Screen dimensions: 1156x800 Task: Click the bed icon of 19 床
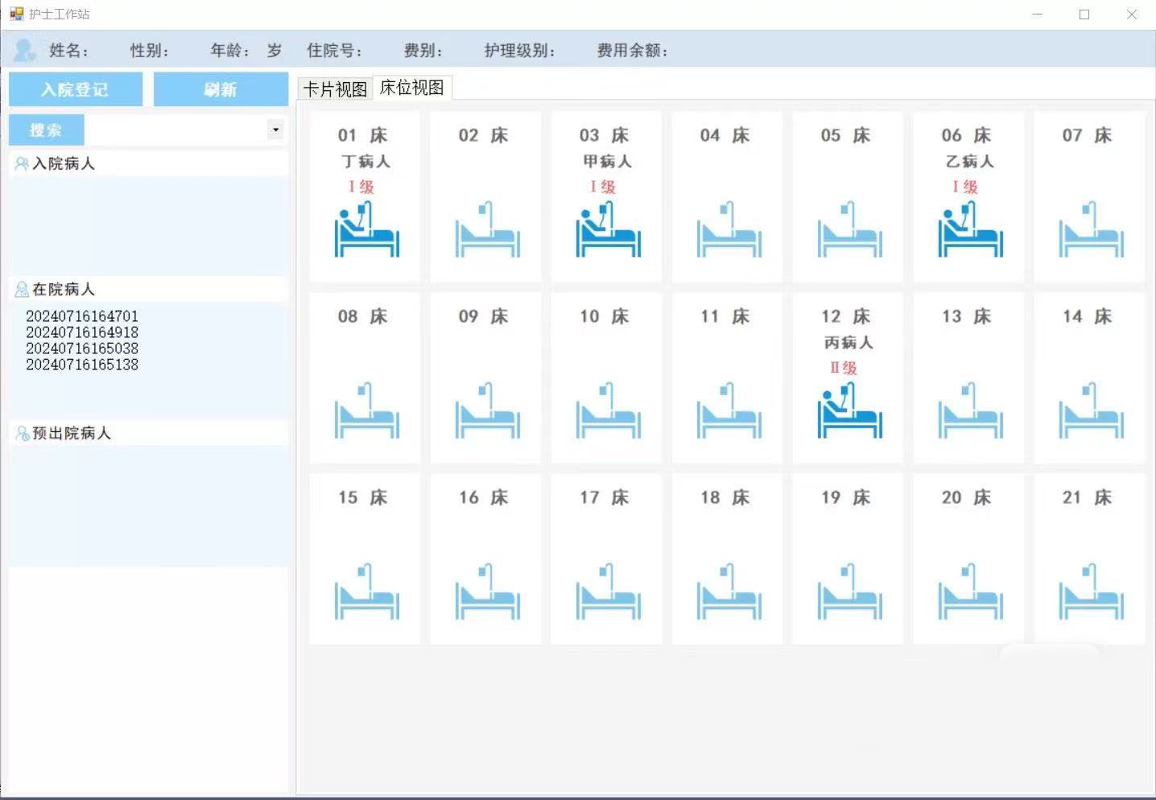[849, 592]
